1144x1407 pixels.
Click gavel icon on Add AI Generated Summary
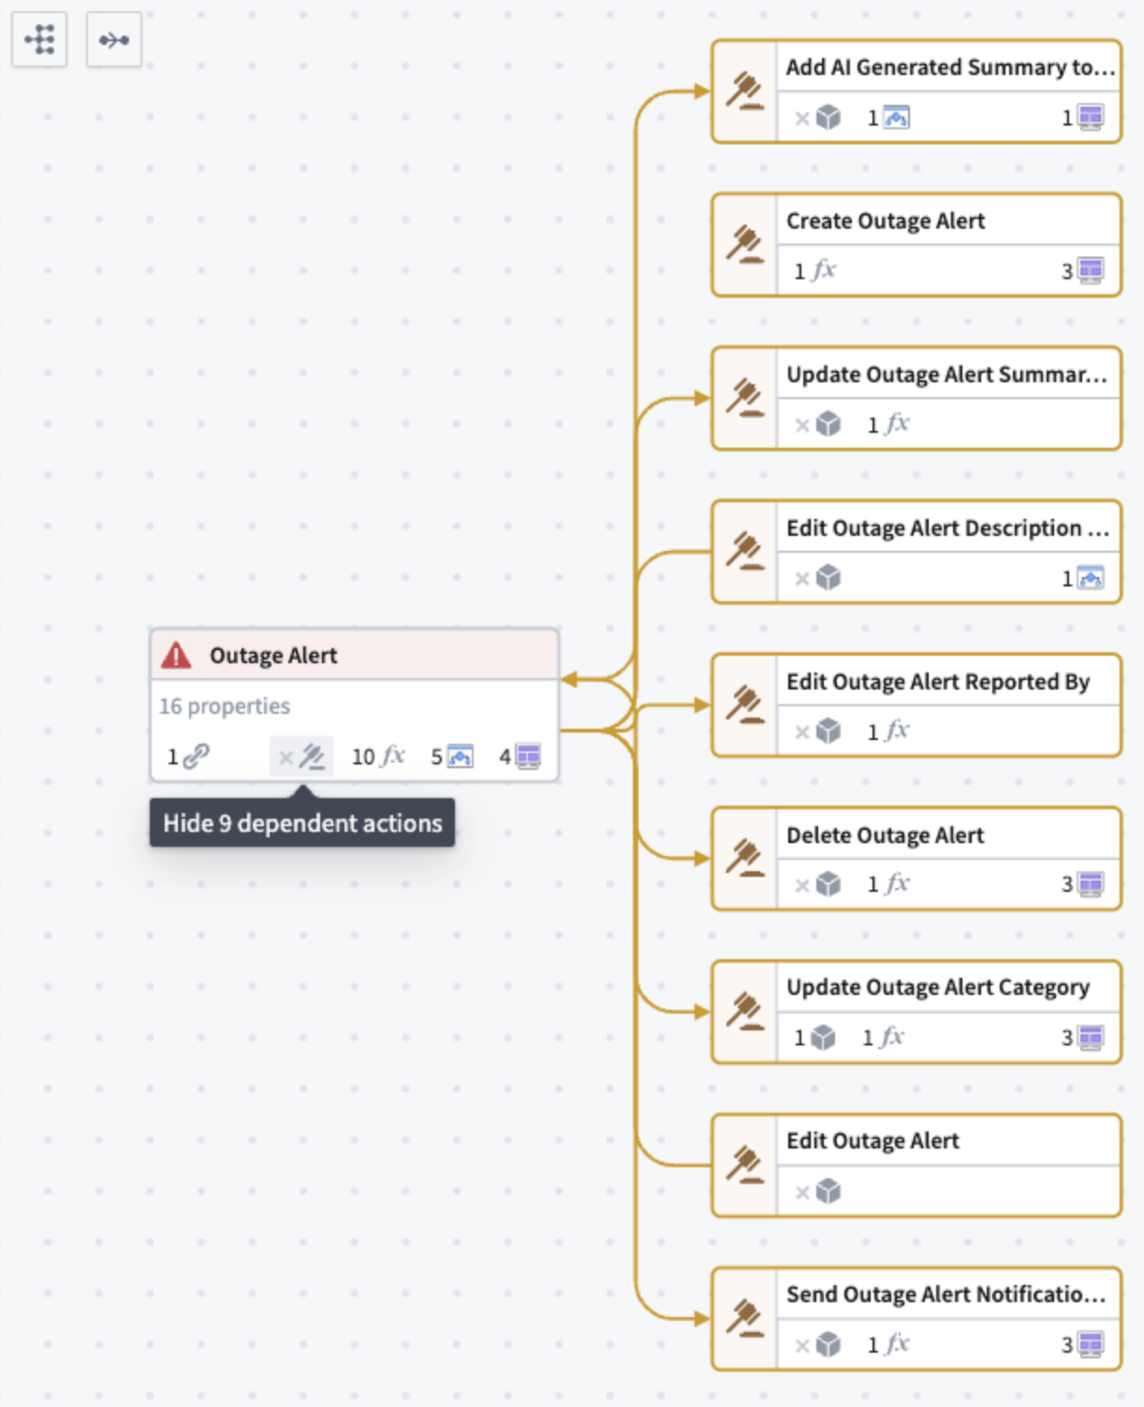click(x=745, y=91)
